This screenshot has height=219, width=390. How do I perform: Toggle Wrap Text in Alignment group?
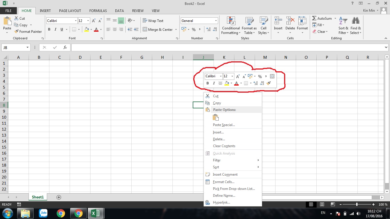(x=153, y=21)
